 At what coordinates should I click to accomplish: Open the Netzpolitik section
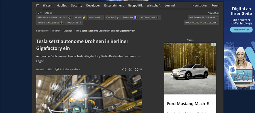(135, 5)
